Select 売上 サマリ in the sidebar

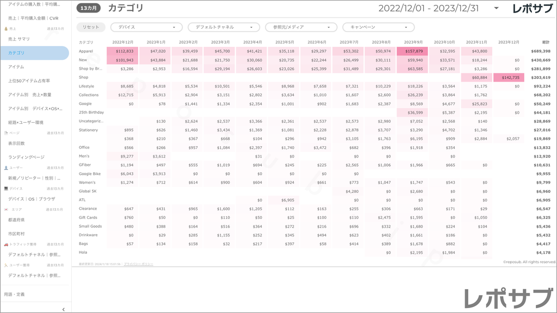point(20,39)
